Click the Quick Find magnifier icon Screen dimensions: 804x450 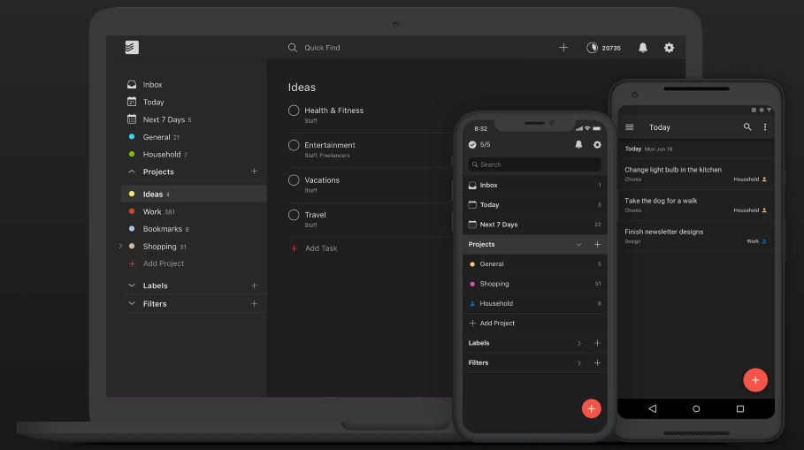pyautogui.click(x=292, y=48)
